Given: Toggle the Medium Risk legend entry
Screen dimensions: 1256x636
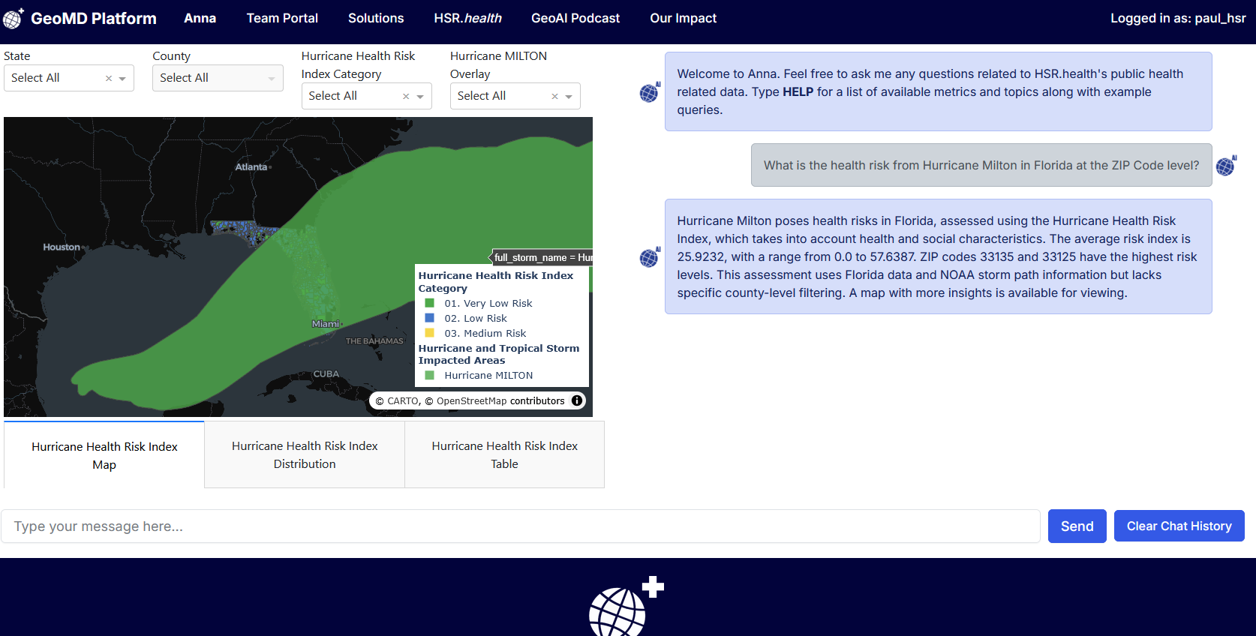Looking at the screenshot, I should (485, 334).
